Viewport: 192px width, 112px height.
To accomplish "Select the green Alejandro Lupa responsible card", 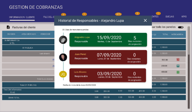I will (108, 40).
